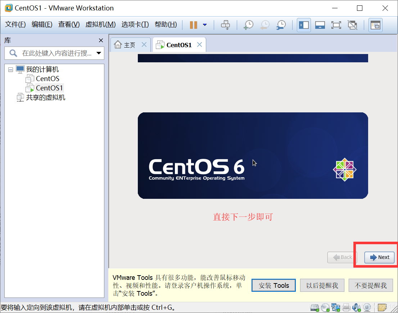Open the library search dropdown arrow
398x313 pixels.
[99, 53]
